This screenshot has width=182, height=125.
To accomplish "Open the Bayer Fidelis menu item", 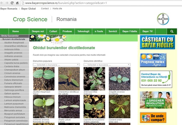I will click(x=130, y=31).
